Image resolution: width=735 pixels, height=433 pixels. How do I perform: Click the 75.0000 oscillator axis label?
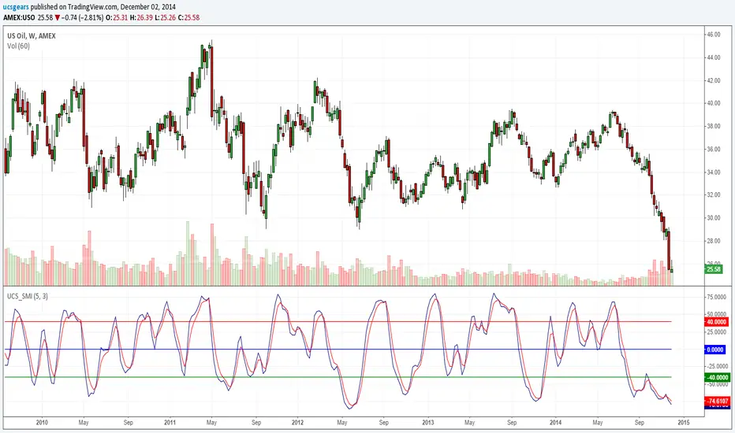point(717,298)
